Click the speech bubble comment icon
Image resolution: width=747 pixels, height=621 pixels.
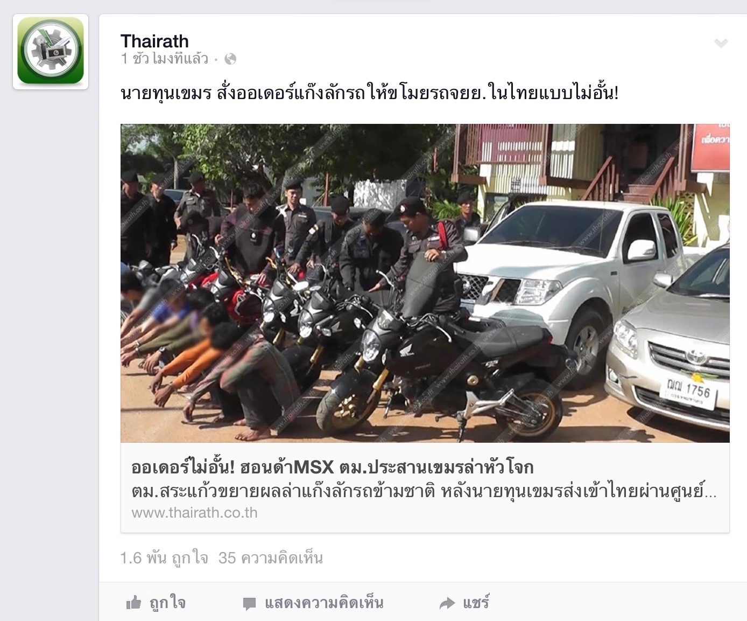(249, 604)
